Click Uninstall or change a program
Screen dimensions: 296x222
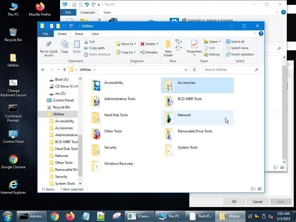point(210,20)
